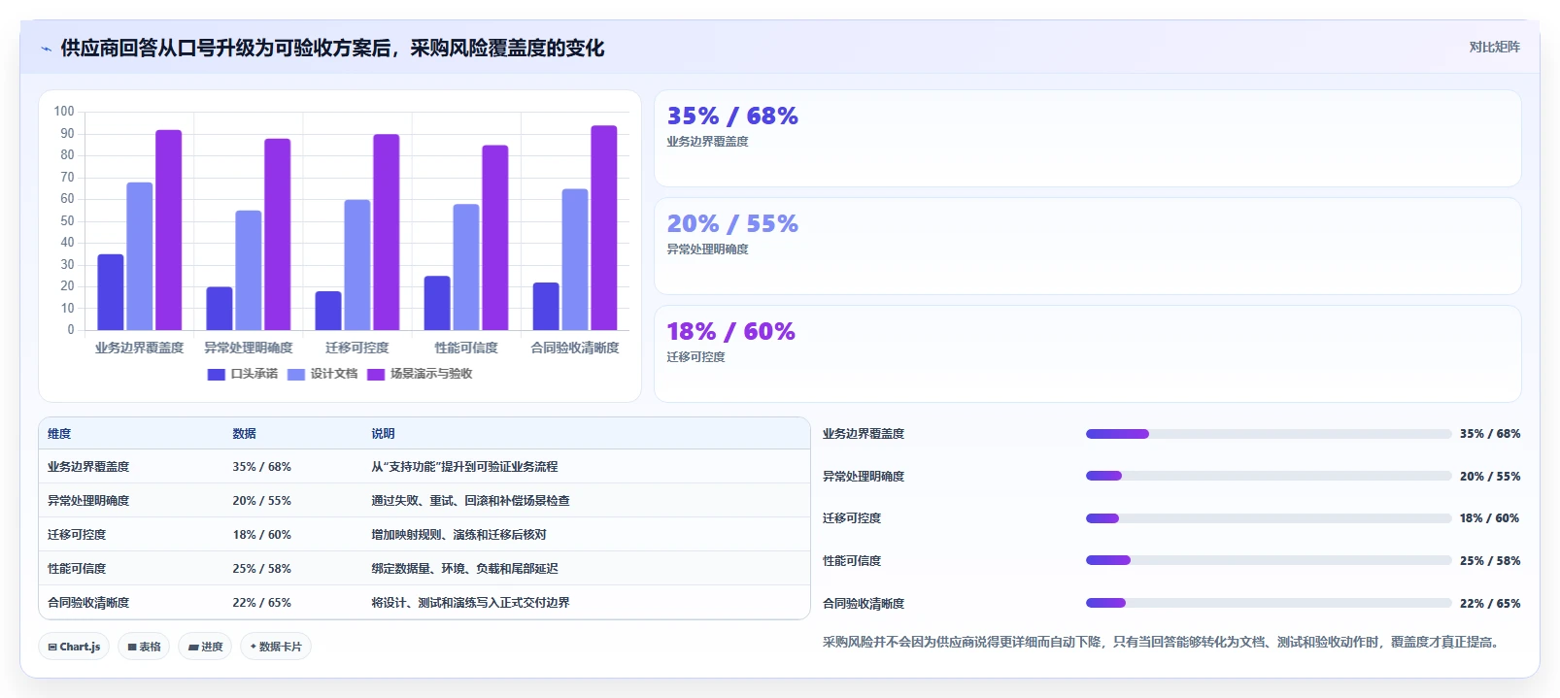Click the 场景演示与验收 bar for 异常处理明确度

tap(278, 235)
